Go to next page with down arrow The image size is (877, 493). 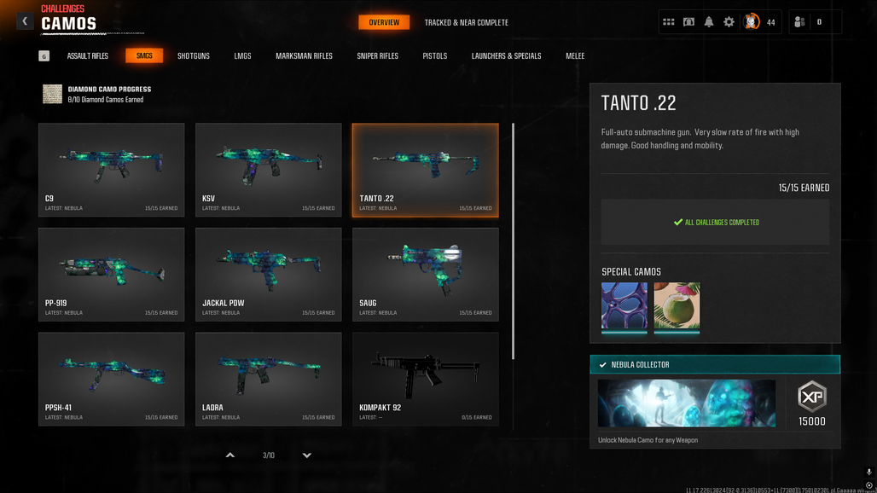coord(306,455)
